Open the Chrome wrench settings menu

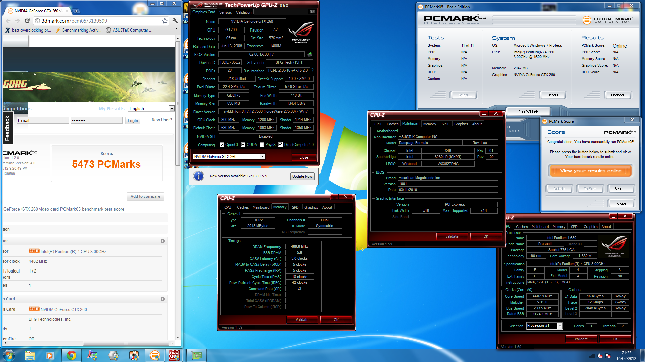click(x=175, y=21)
